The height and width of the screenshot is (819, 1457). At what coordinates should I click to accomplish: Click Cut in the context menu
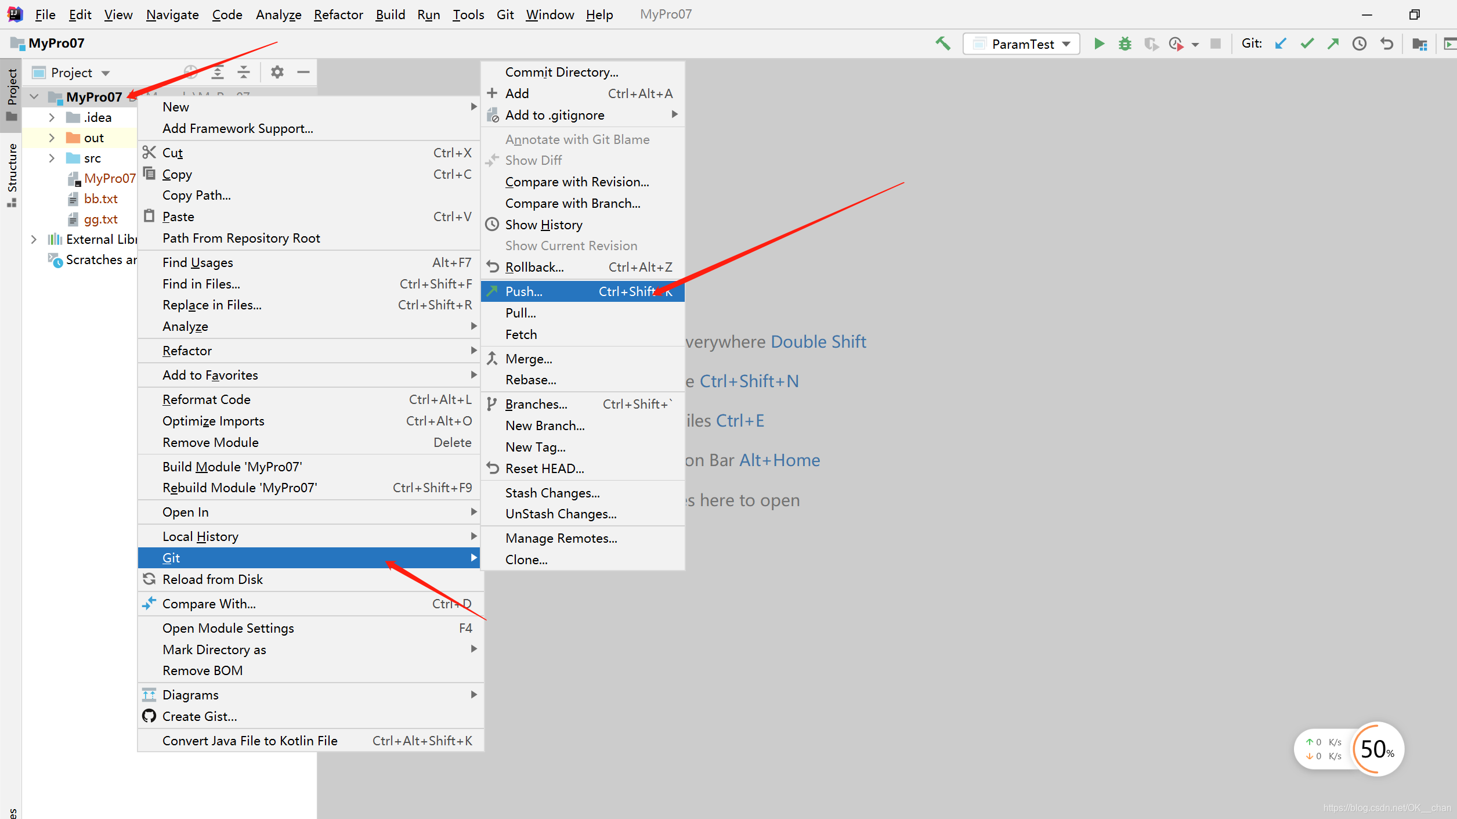pos(309,153)
